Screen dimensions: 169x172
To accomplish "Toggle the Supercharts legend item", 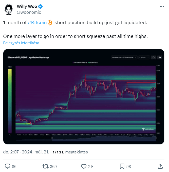I will tap(93, 63).
